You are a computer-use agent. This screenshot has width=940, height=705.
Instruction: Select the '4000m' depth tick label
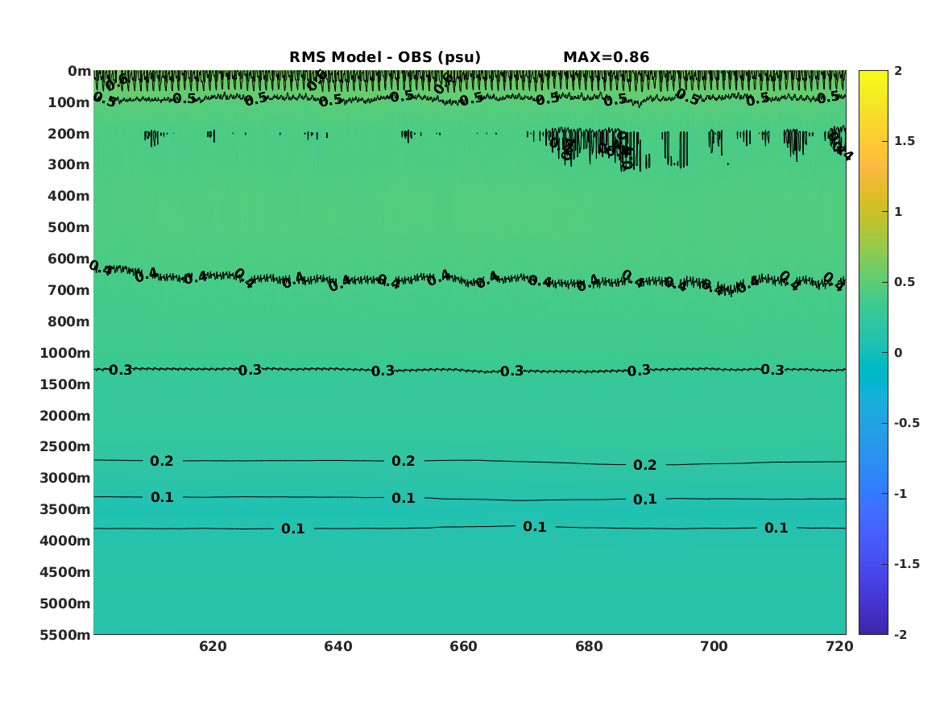pos(64,541)
